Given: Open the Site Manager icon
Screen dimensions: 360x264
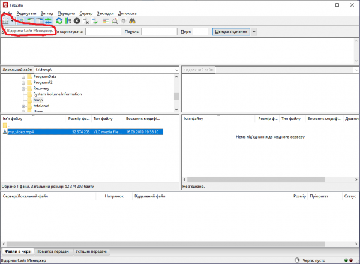Looking at the screenshot, I should click(x=7, y=20).
